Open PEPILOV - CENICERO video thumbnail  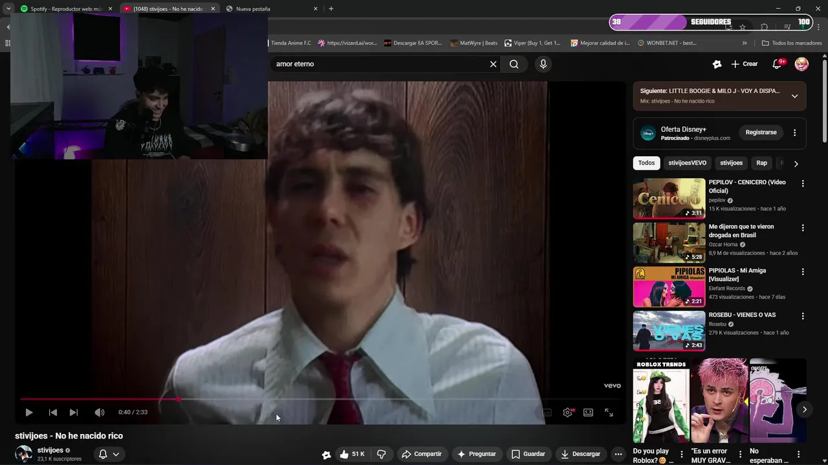pyautogui.click(x=669, y=198)
